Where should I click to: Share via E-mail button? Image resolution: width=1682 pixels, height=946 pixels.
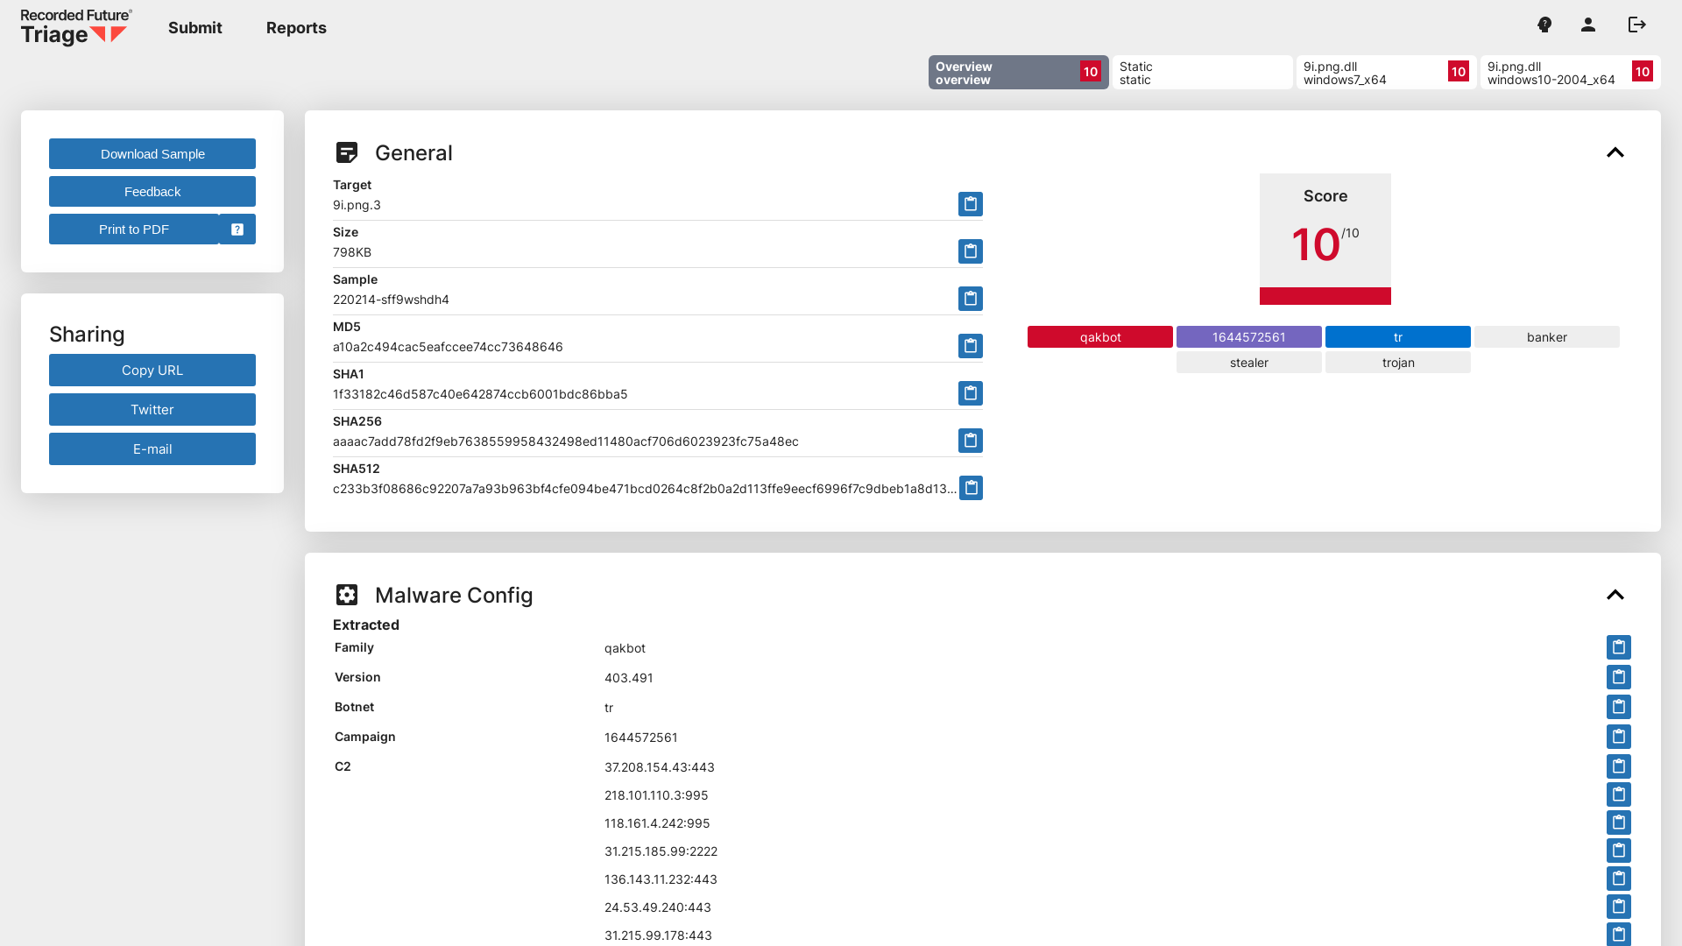152,449
